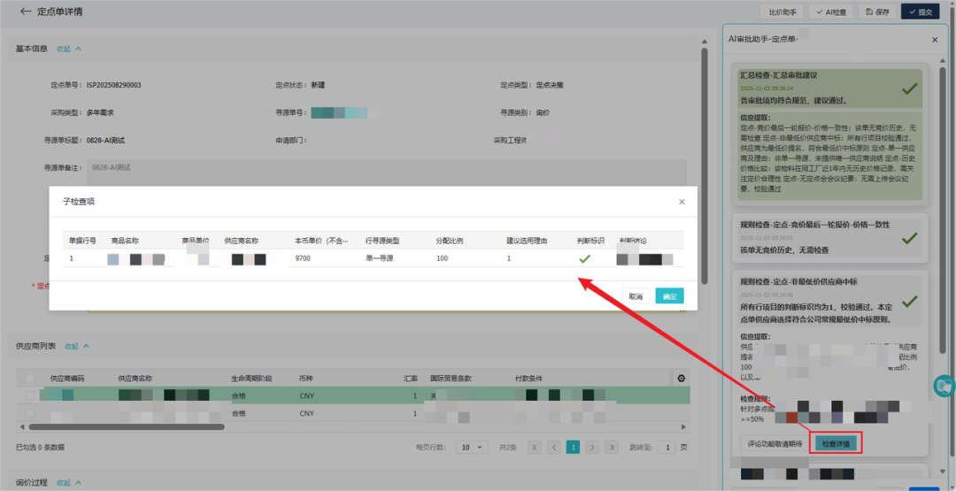The width and height of the screenshot is (956, 491).
Task: Click the 检查详情 button
Action: coord(837,443)
